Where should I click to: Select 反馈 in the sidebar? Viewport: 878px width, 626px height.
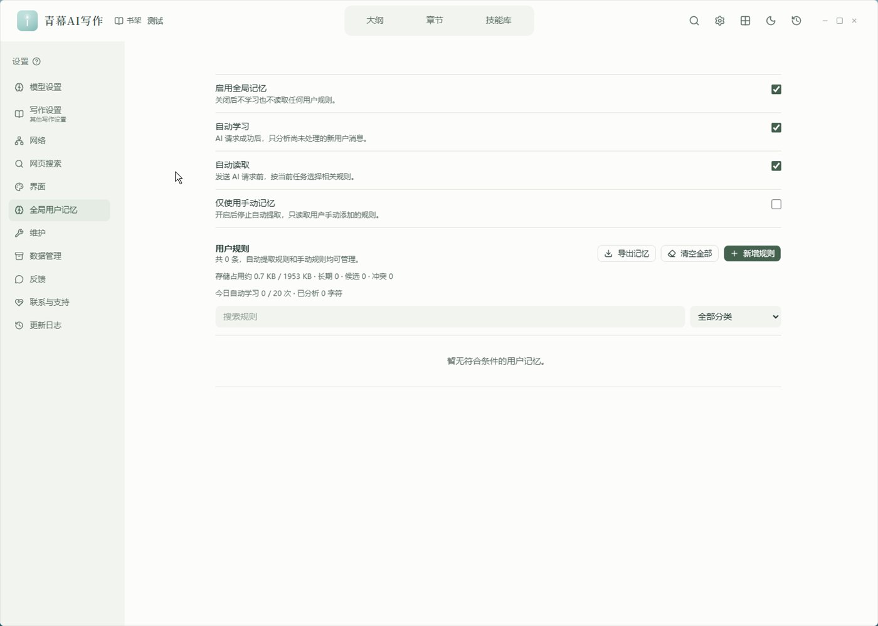click(60, 279)
